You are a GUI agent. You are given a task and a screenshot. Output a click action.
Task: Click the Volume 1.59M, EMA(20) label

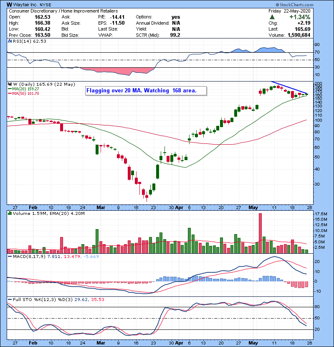[48, 214]
